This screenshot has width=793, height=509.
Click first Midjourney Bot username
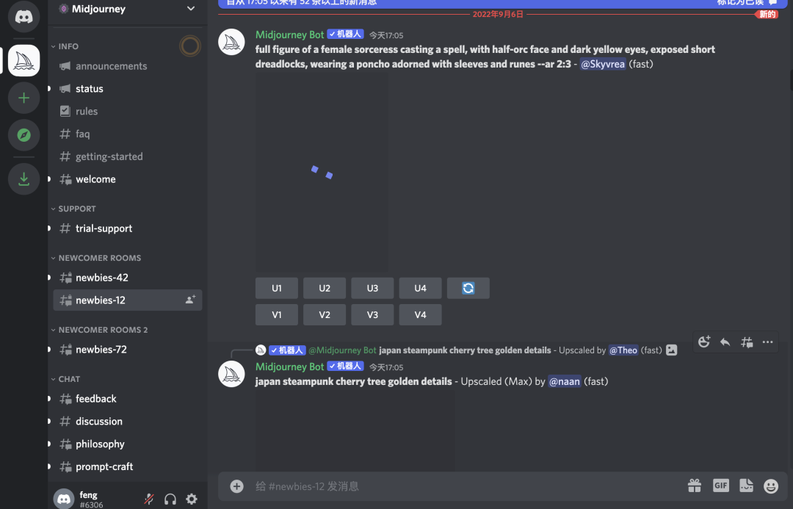(289, 35)
